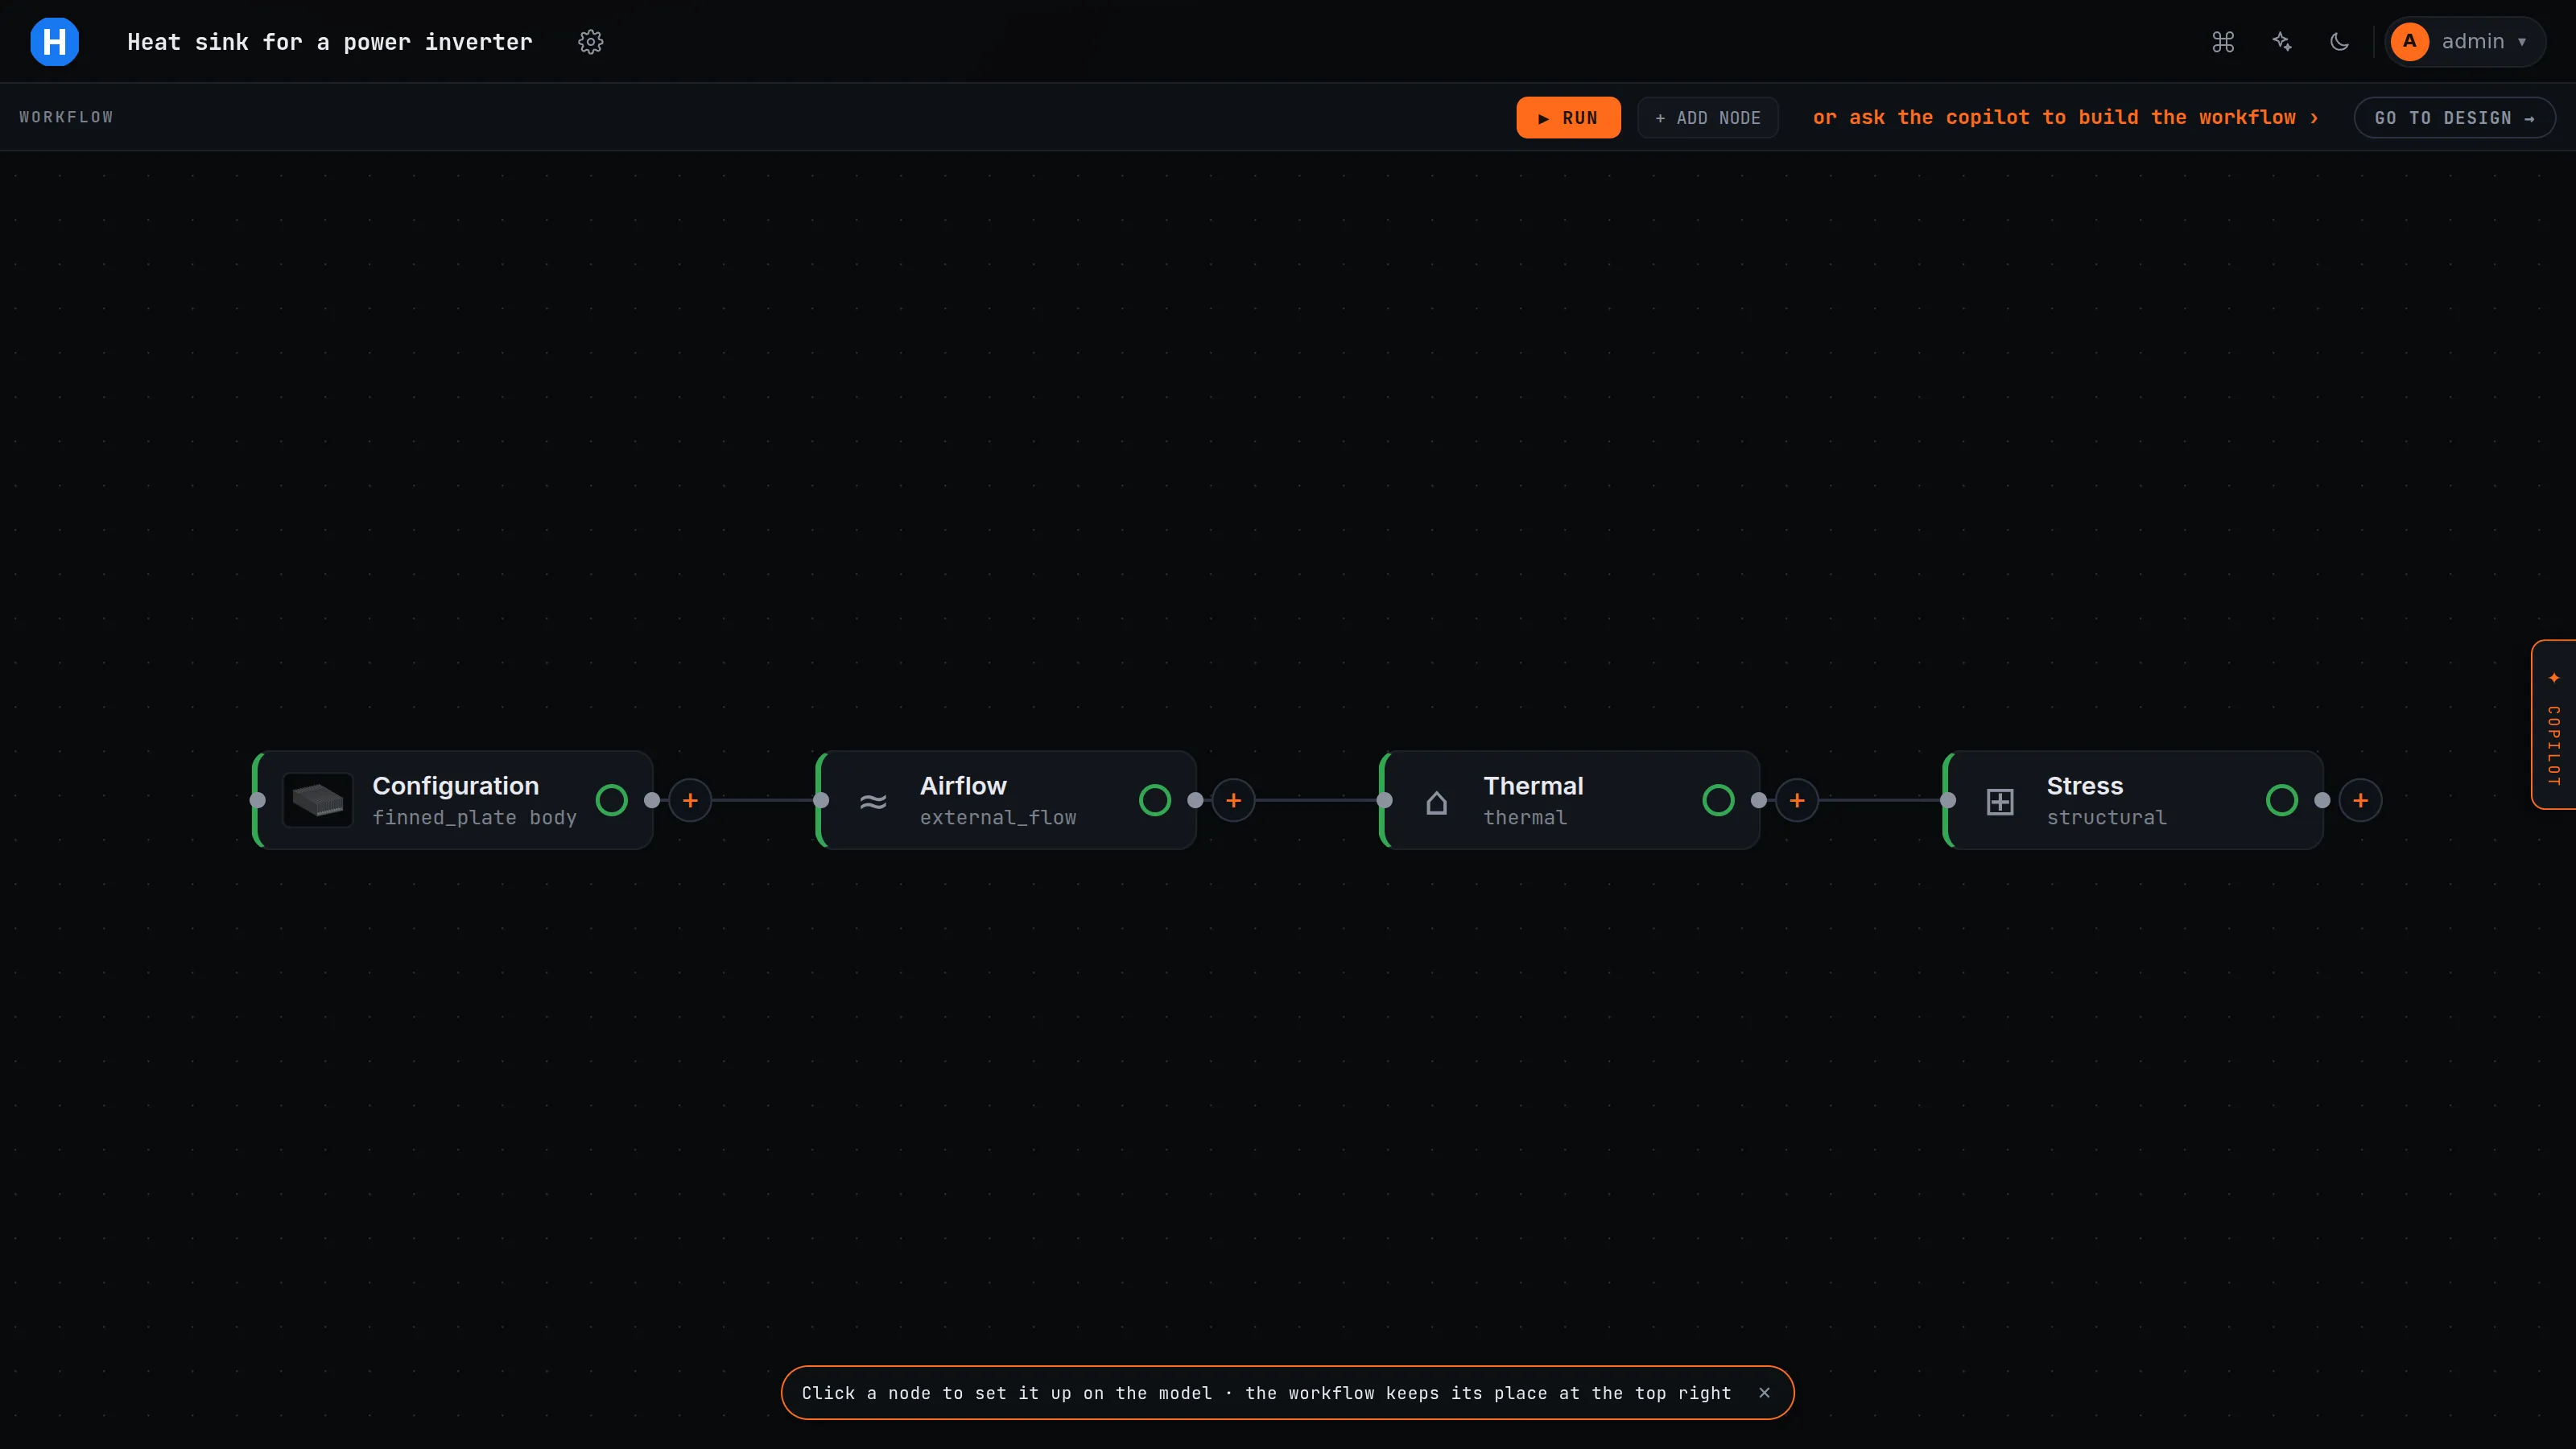Add a node after Airflow

pyautogui.click(x=1233, y=800)
